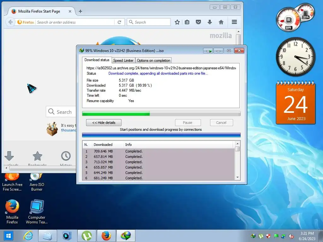The width and height of the screenshot is (323, 242).
Task: Click the Cancel download button
Action: coord(221,123)
